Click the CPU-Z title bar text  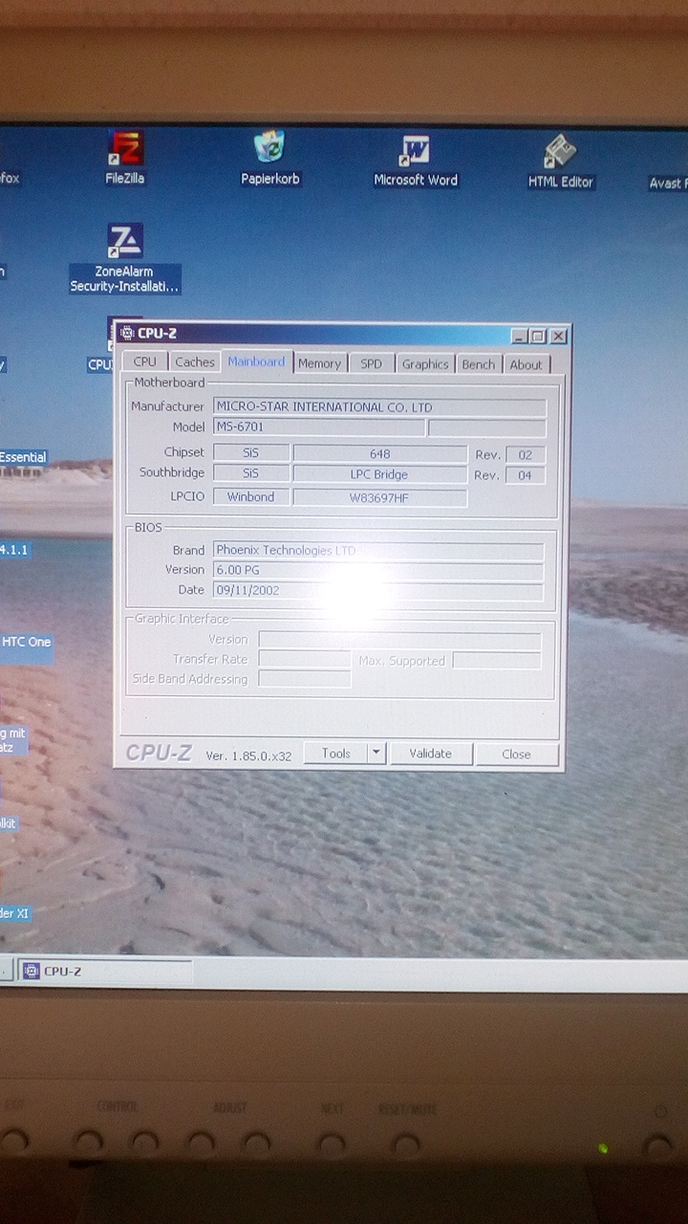click(x=158, y=334)
